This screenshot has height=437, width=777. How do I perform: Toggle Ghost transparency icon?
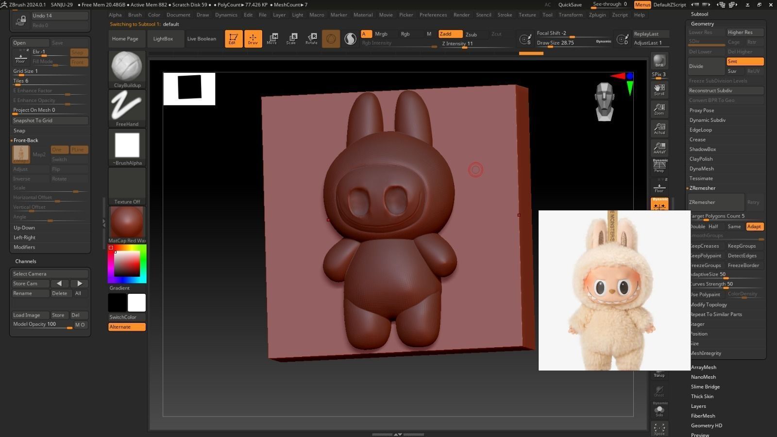point(659,390)
